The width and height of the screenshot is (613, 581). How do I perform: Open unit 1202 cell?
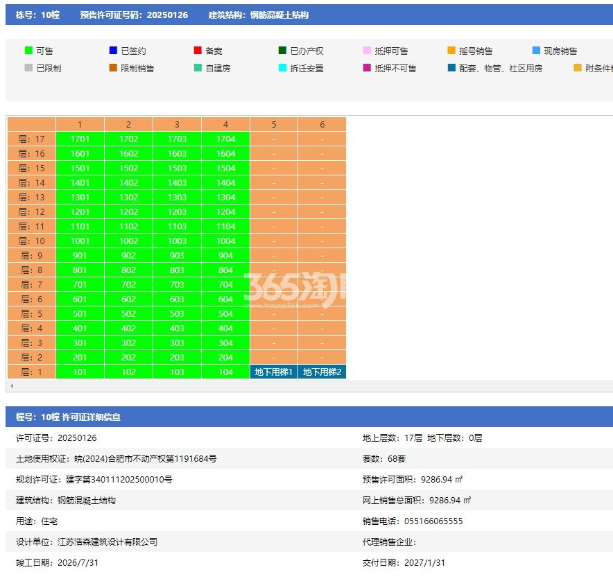128,211
